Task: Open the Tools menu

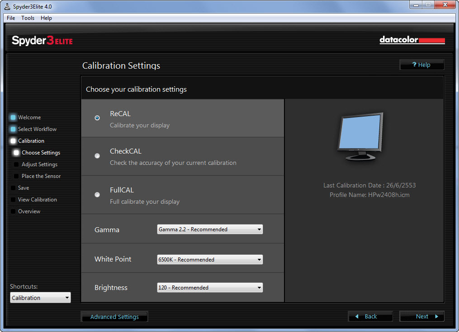Action: coord(28,18)
